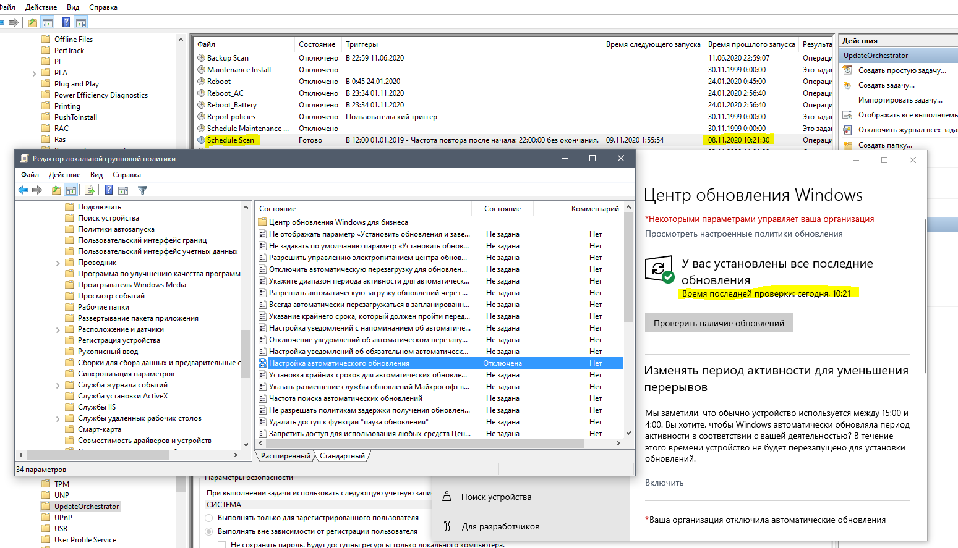The width and height of the screenshot is (958, 548).
Task: Select 'Power Efficiency Diagnostics' folder
Action: [101, 95]
